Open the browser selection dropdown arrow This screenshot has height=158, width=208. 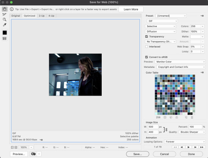pyautogui.click(x=39, y=154)
